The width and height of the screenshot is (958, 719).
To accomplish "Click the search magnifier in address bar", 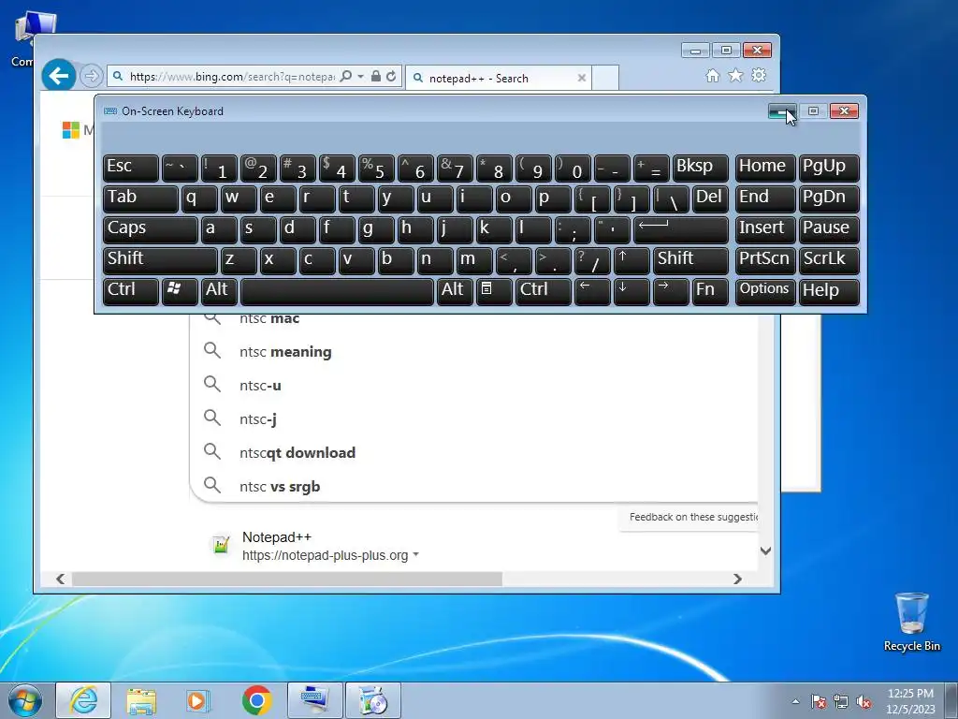I will (346, 76).
